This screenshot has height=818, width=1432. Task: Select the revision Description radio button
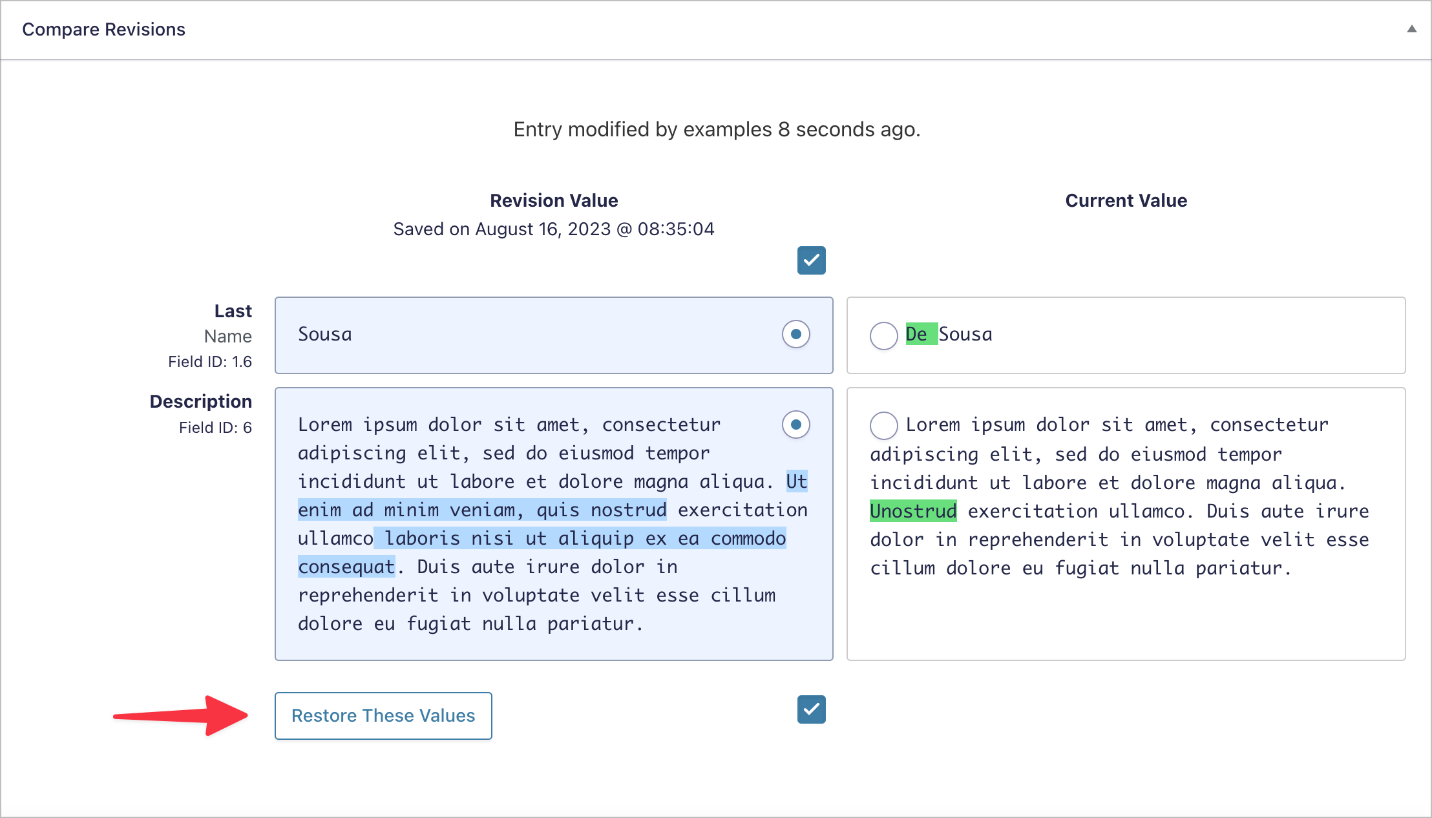[x=795, y=425]
